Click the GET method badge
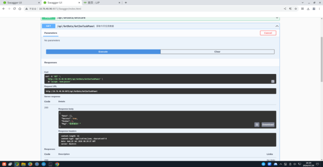Image resolution: width=323 pixels, height=167 pixels. (49, 26)
